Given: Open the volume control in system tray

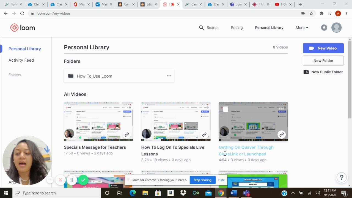Looking at the screenshot, I should tap(318, 193).
